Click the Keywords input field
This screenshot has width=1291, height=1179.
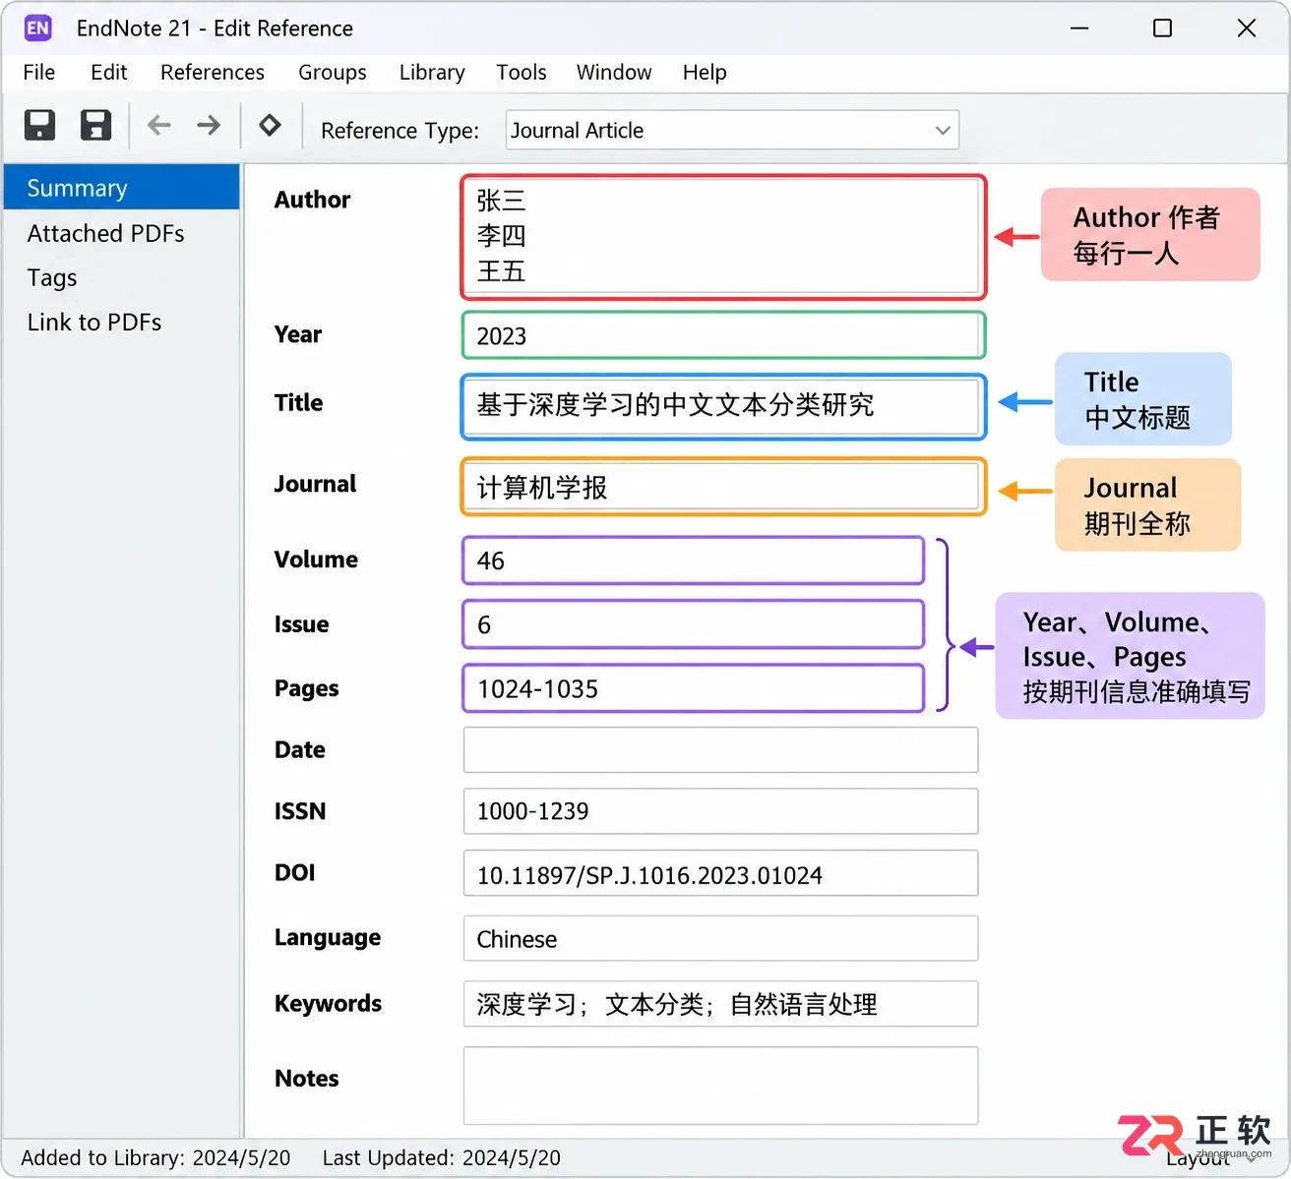pyautogui.click(x=720, y=1004)
